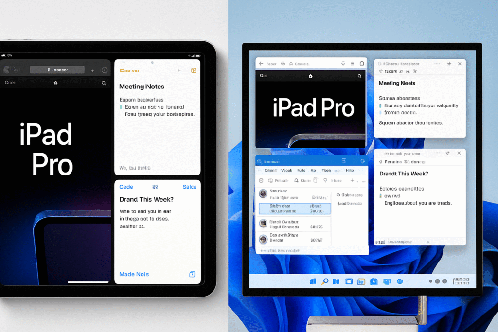The height and width of the screenshot is (332, 498).
Task: Click the home icon on desktop iPad Pro page
Action: (311, 76)
